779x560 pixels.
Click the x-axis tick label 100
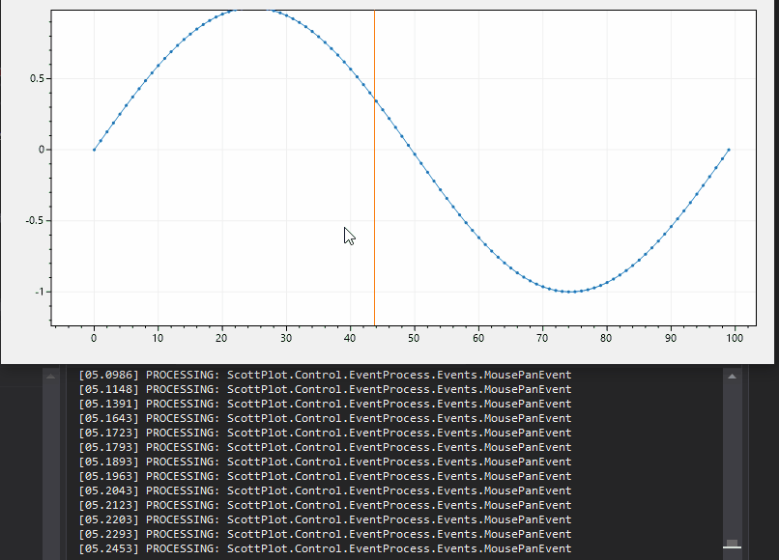click(734, 339)
